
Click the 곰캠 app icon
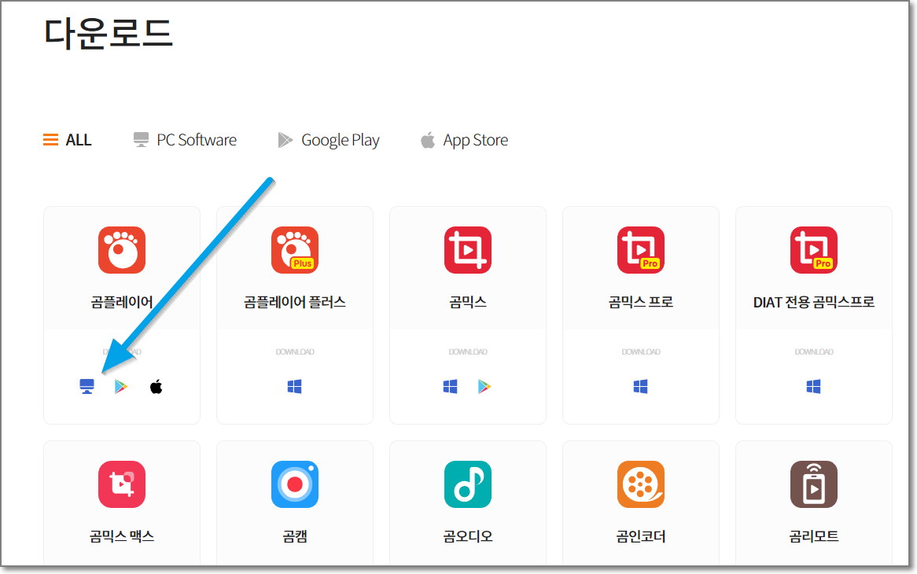tap(295, 484)
